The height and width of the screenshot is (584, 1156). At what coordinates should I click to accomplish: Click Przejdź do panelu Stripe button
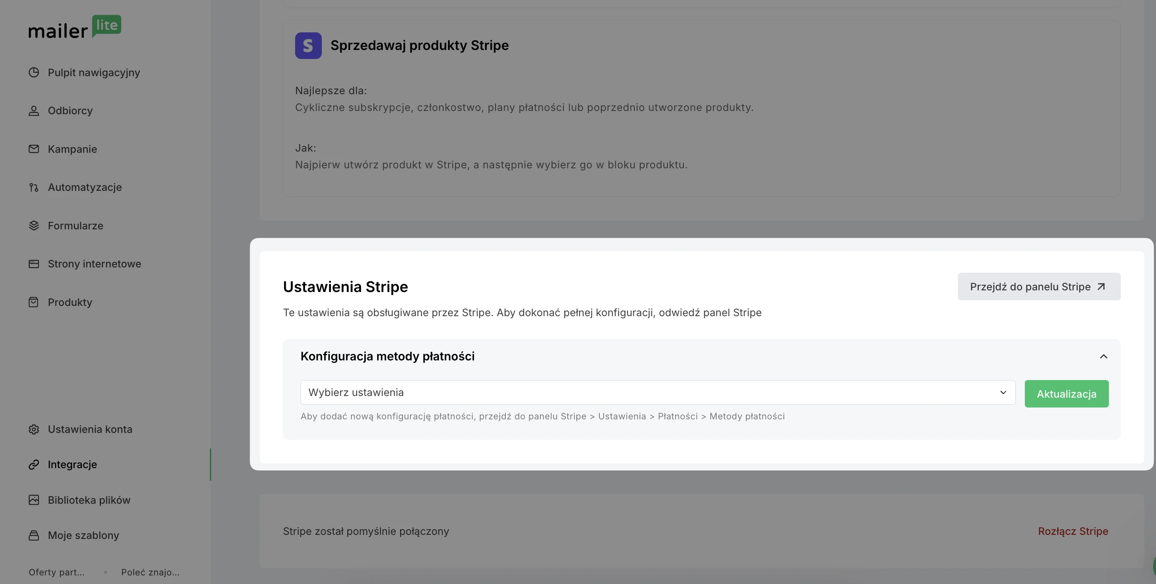[1039, 287]
